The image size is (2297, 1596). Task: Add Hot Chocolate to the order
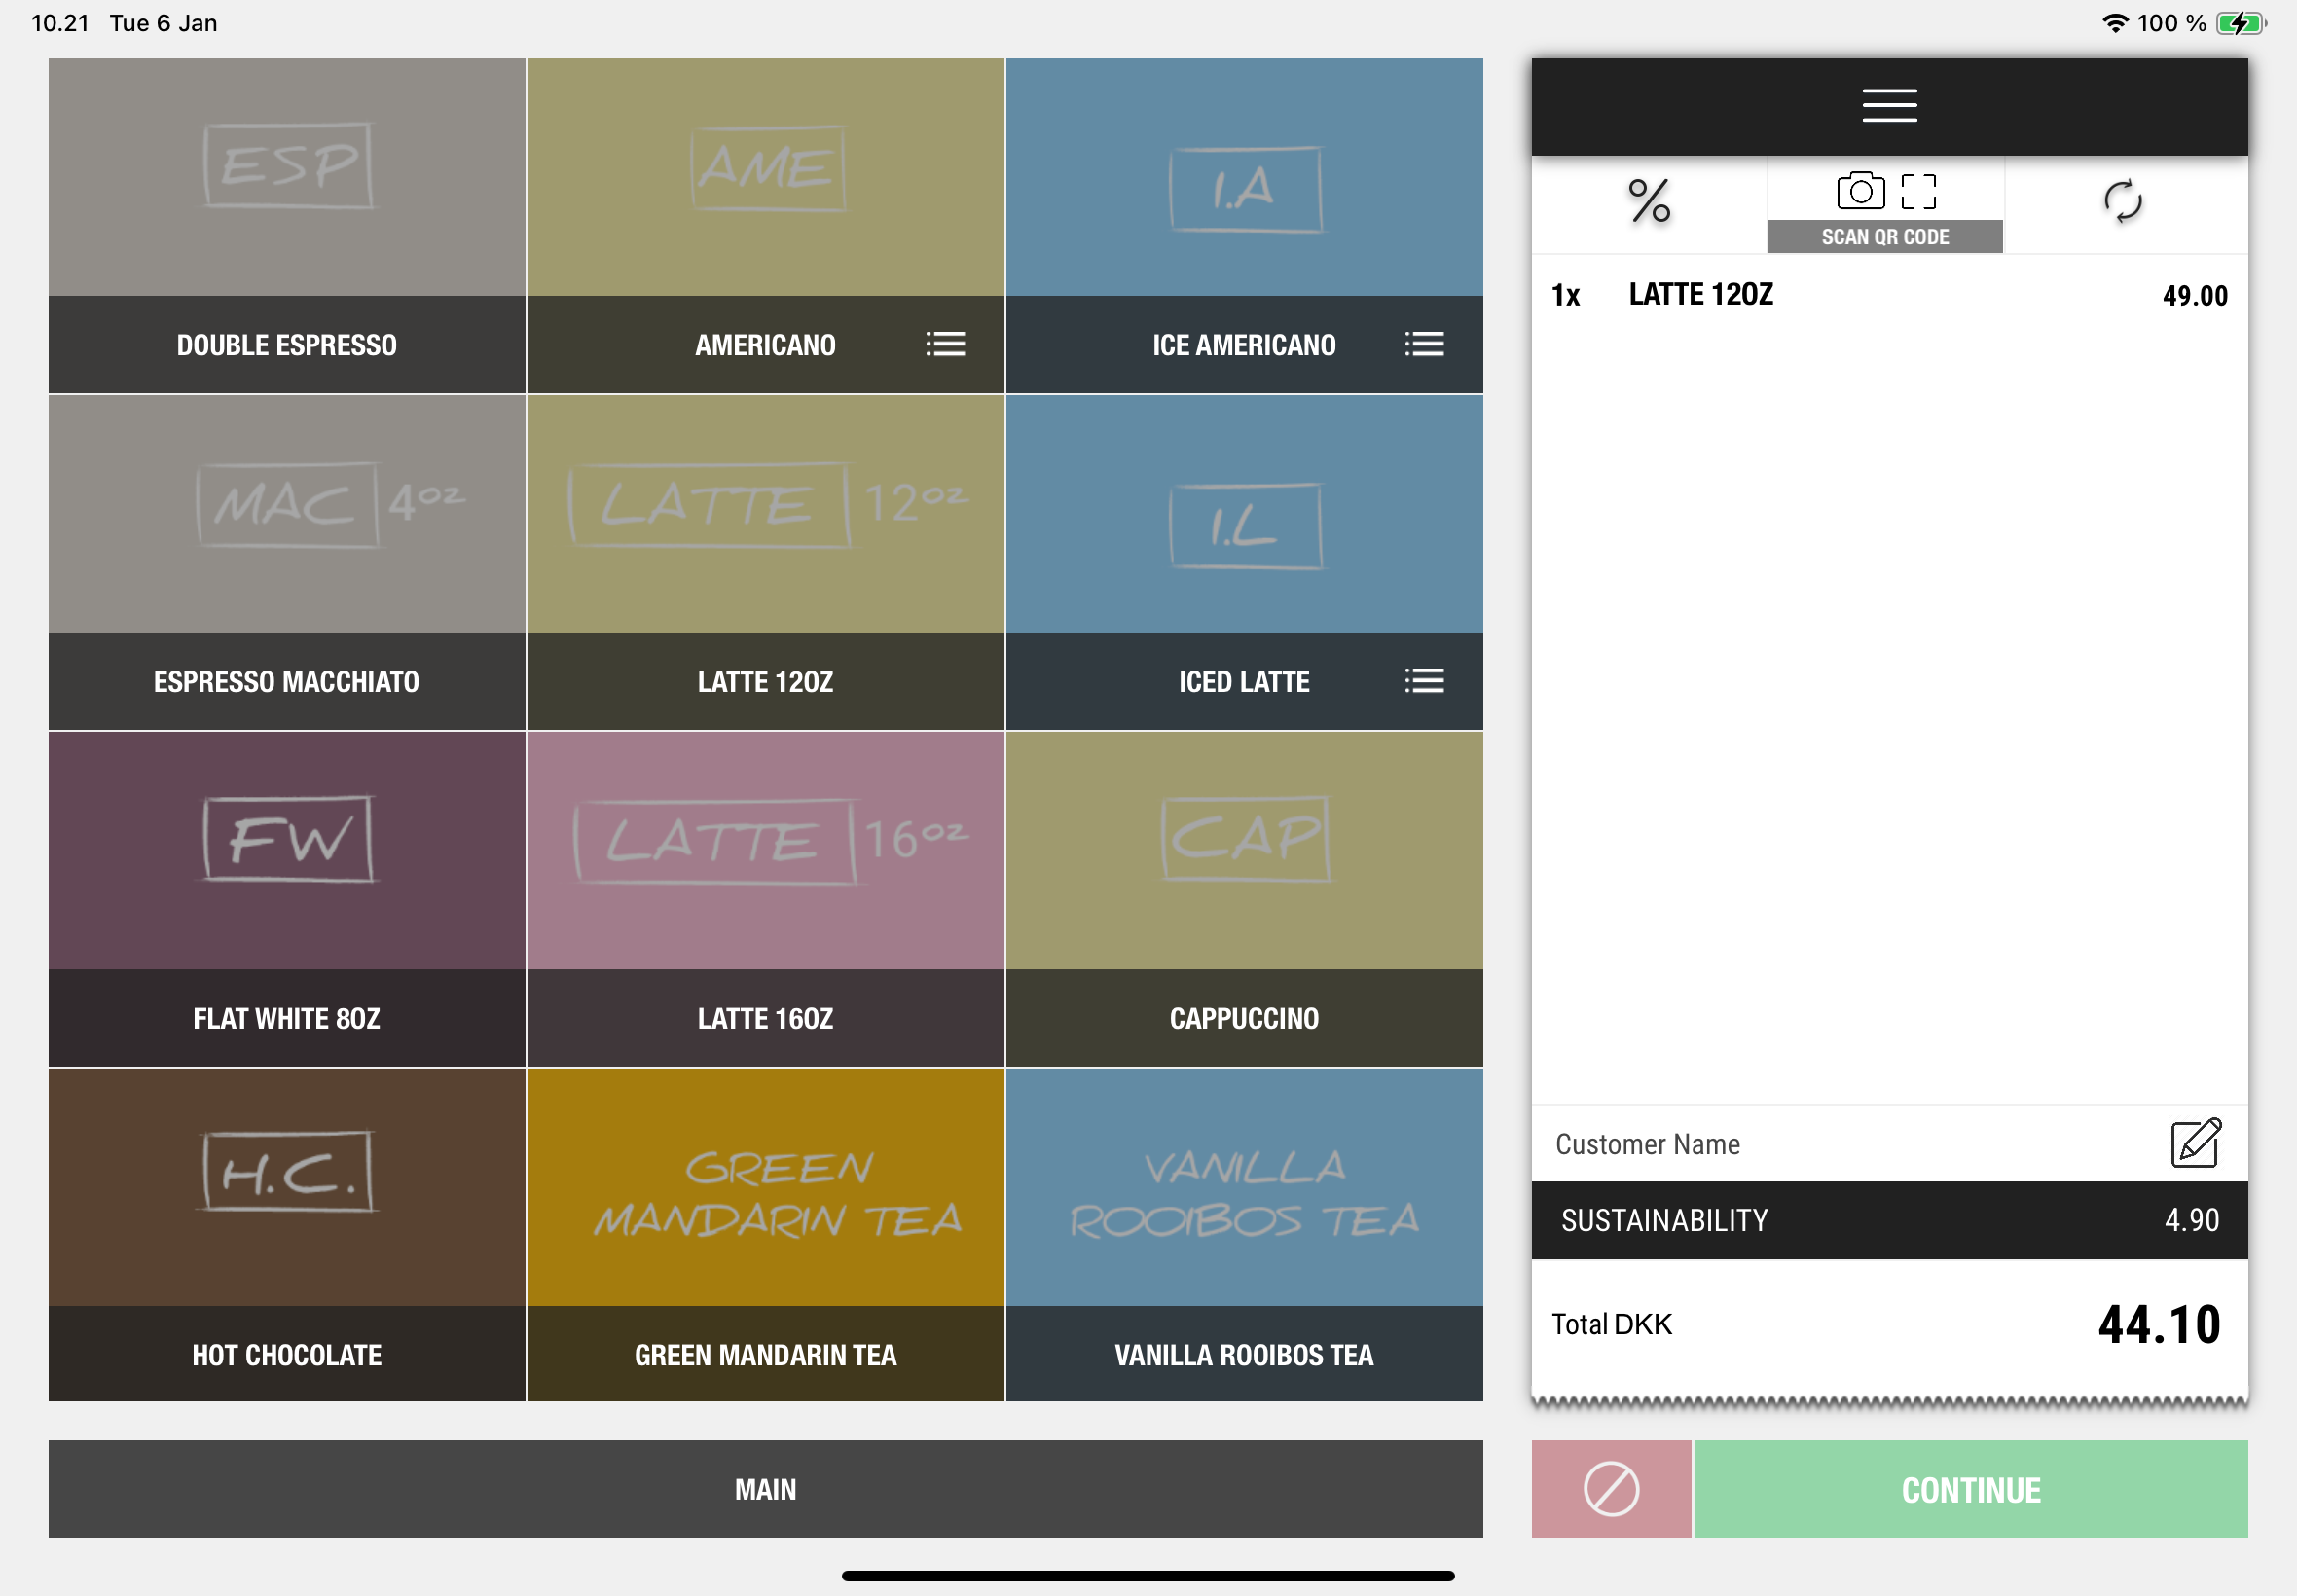287,1234
